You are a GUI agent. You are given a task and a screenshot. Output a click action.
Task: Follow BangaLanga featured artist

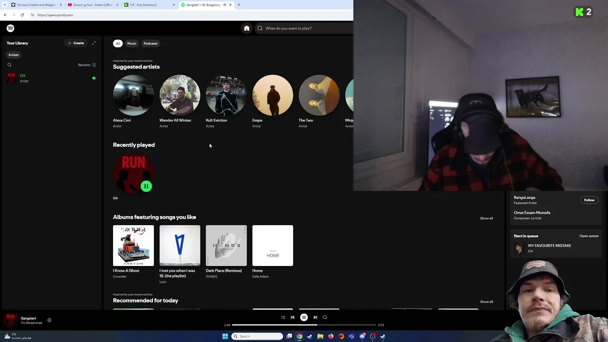[589, 200]
